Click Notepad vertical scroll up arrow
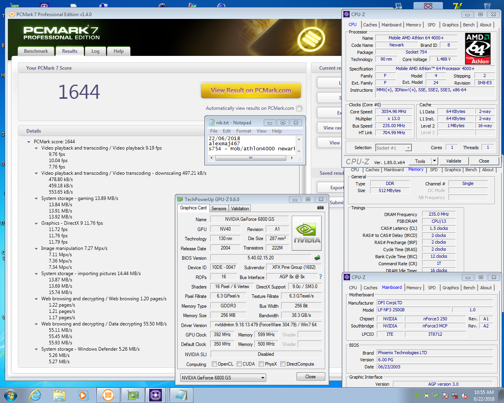This screenshot has height=403, width=504. pos(299,139)
